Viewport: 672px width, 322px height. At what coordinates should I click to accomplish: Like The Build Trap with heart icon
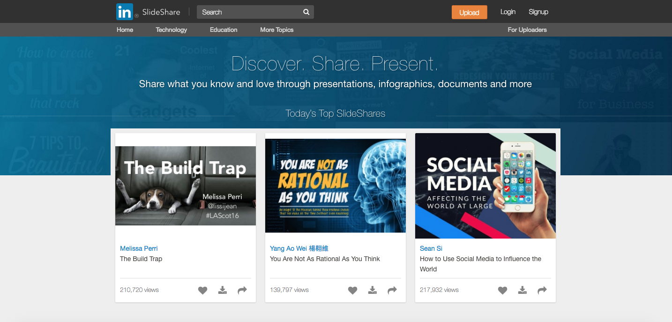pyautogui.click(x=202, y=290)
